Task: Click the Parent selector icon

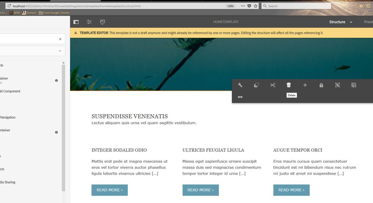Action: [337, 85]
